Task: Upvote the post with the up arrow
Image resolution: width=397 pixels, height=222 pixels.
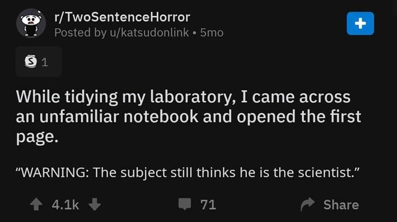Action: coord(36,204)
